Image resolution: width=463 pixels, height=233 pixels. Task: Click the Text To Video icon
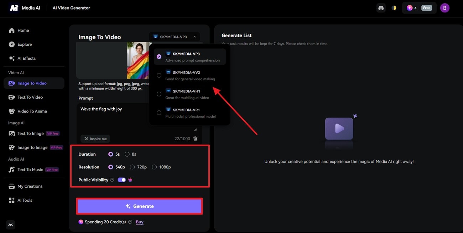click(x=12, y=97)
